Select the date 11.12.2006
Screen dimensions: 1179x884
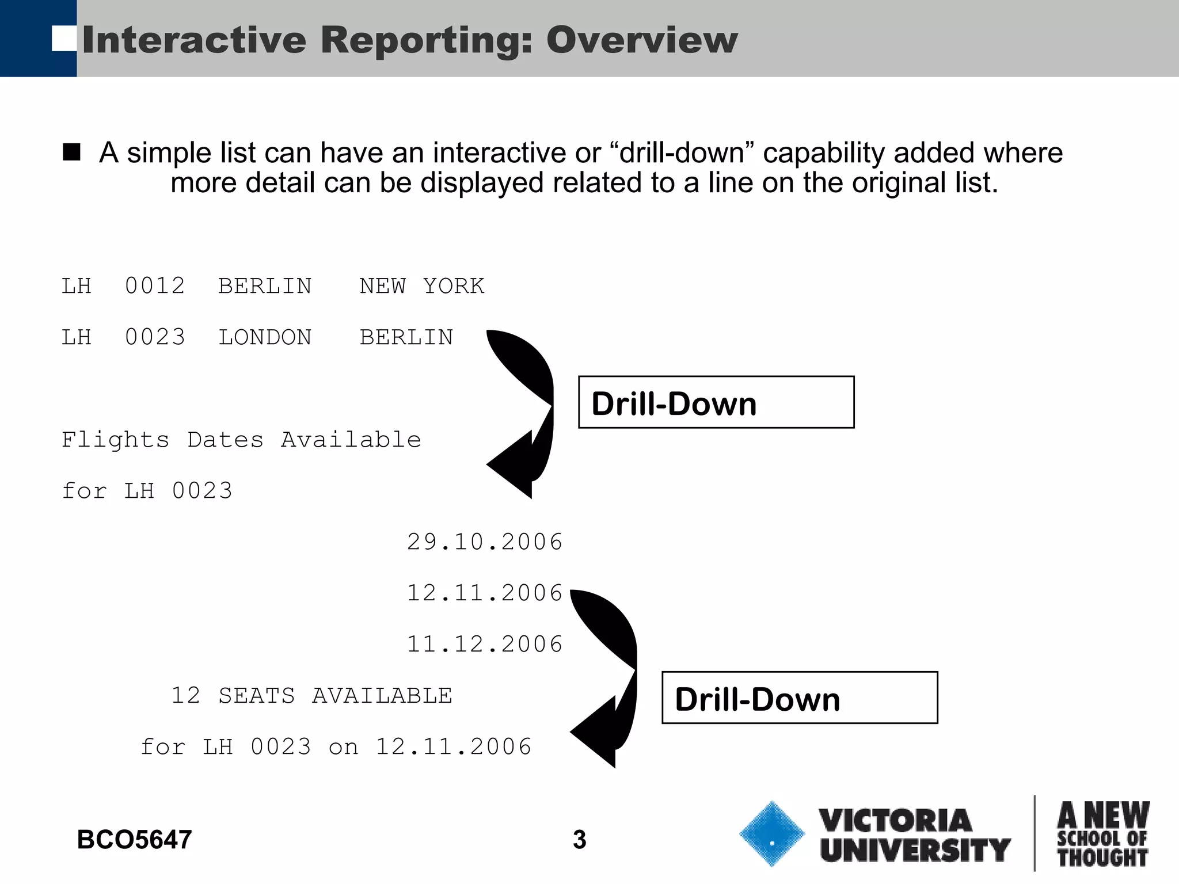(485, 645)
